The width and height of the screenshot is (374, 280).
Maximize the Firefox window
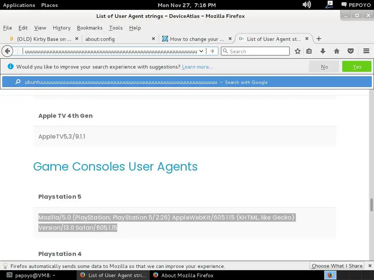(x=357, y=16)
